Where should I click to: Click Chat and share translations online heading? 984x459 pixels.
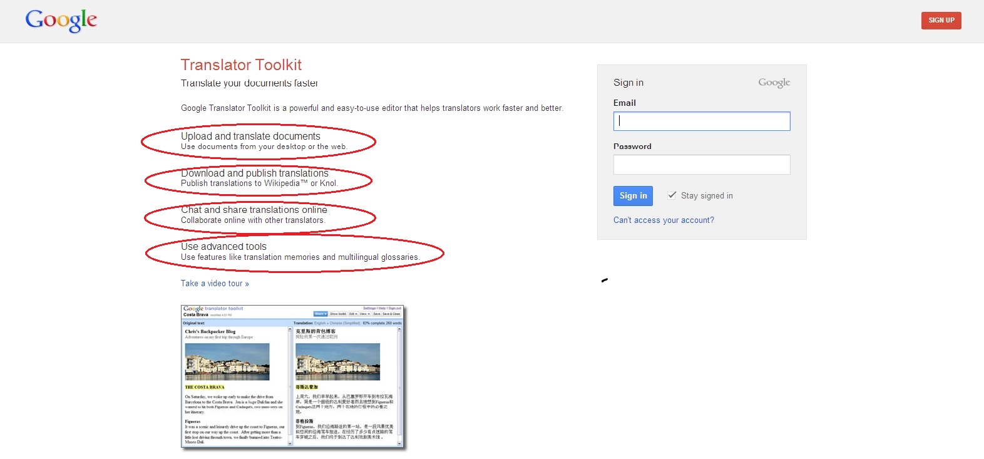pyautogui.click(x=254, y=210)
